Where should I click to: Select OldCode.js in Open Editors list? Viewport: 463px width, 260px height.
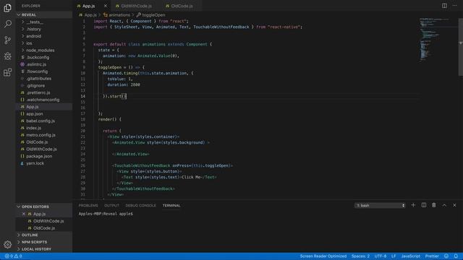(x=43, y=228)
